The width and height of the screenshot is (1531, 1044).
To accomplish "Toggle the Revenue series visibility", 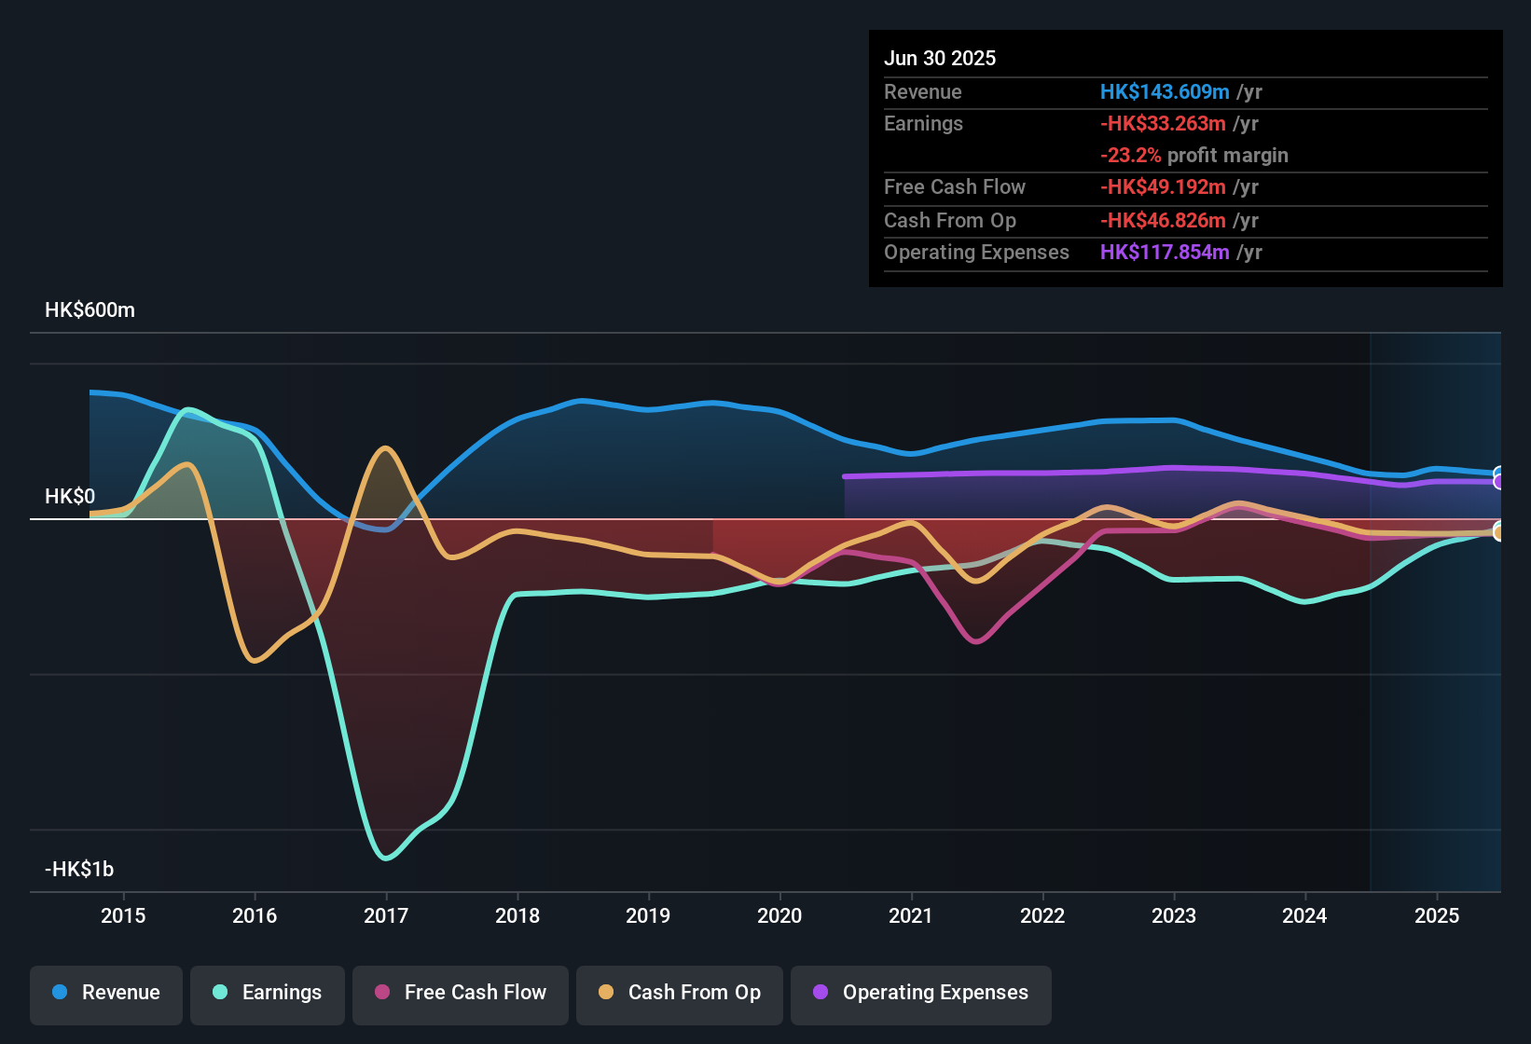I will (105, 993).
